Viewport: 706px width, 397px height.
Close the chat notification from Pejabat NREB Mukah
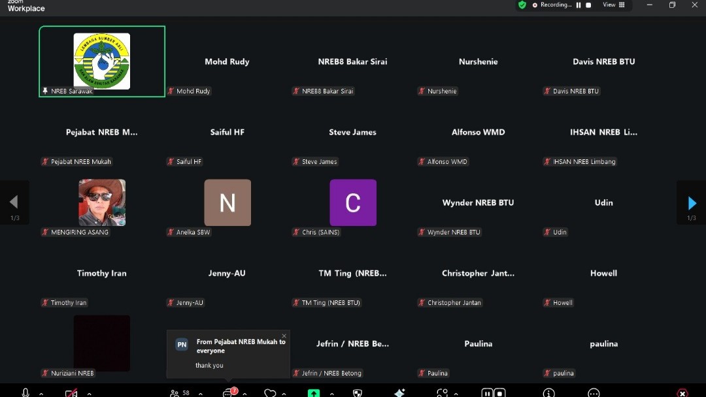(x=284, y=336)
